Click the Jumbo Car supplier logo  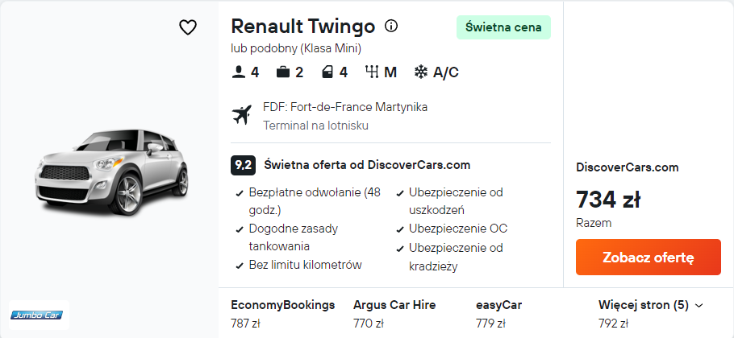pyautogui.click(x=40, y=315)
